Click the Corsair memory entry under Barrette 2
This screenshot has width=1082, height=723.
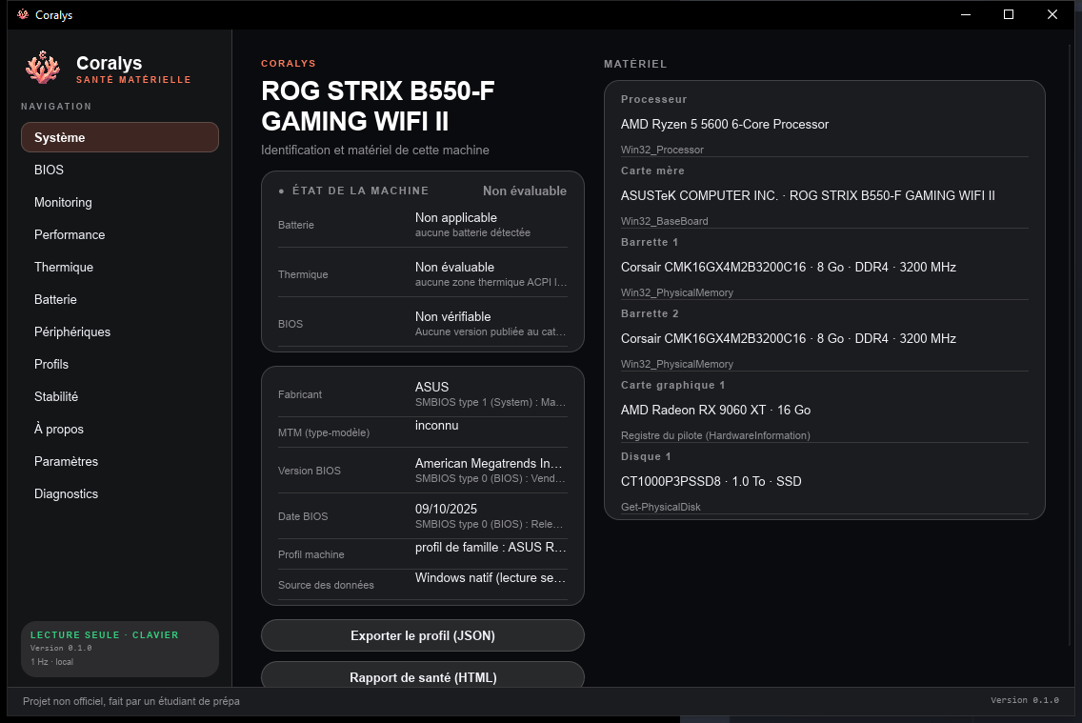pos(788,339)
